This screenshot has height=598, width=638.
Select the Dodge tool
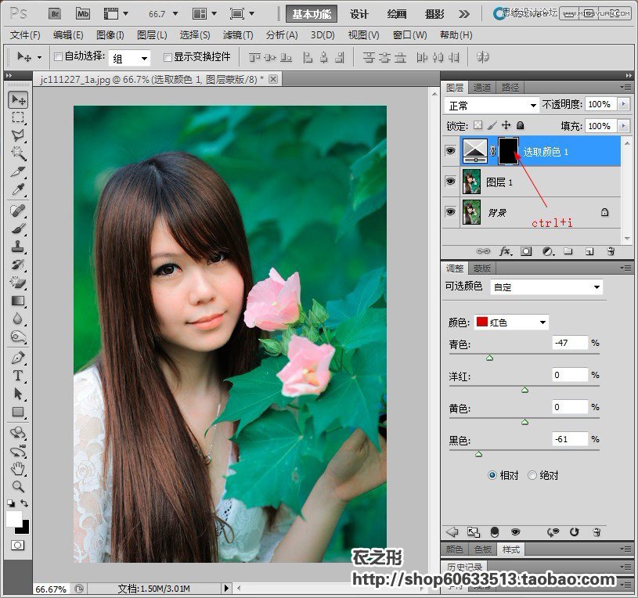pos(18,337)
